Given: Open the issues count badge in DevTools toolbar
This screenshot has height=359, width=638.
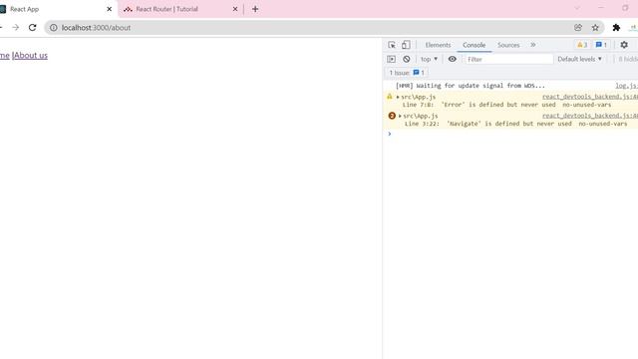Looking at the screenshot, I should (x=601, y=45).
